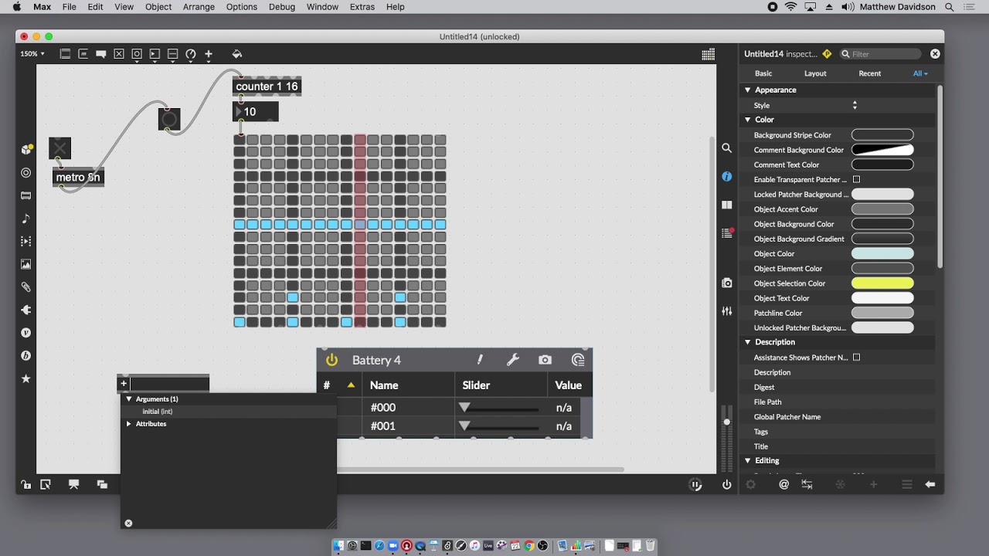The height and width of the screenshot is (556, 989).
Task: Open the magnifier search in right sidebar
Action: pos(726,147)
